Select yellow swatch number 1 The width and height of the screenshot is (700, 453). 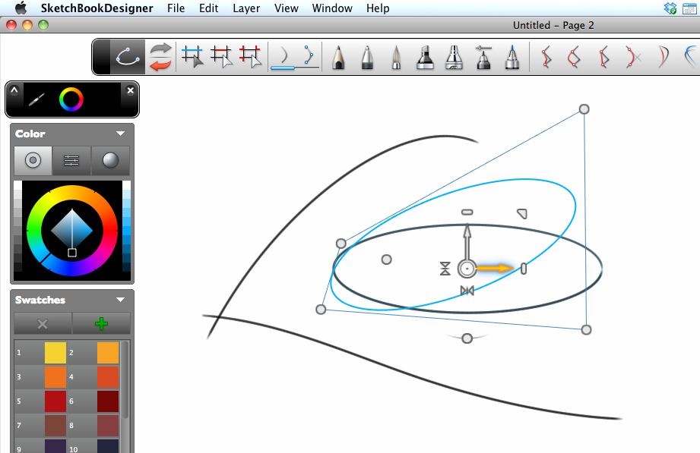55,353
